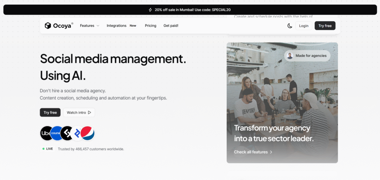Select the blue arrow brand logo
380x180 pixels.
pos(77,133)
